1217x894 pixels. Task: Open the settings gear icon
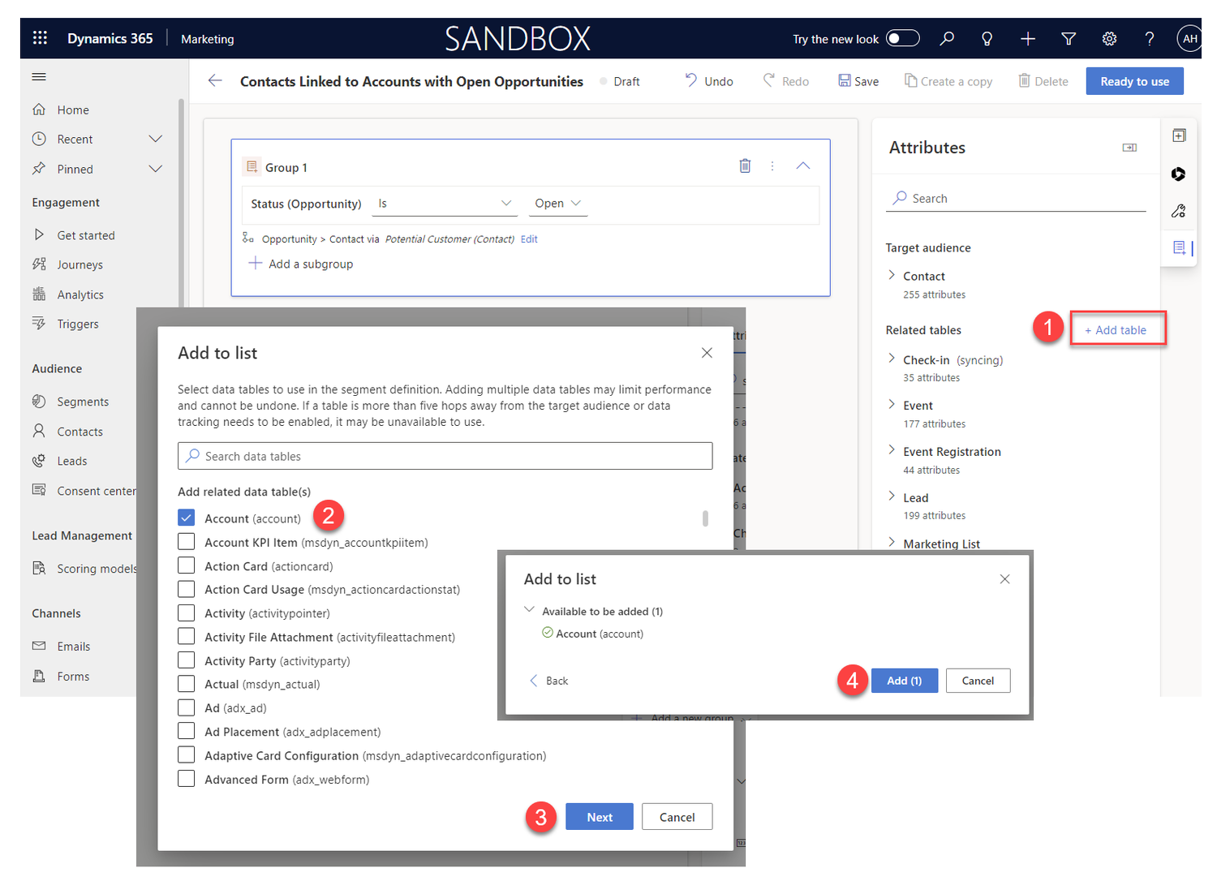point(1109,38)
